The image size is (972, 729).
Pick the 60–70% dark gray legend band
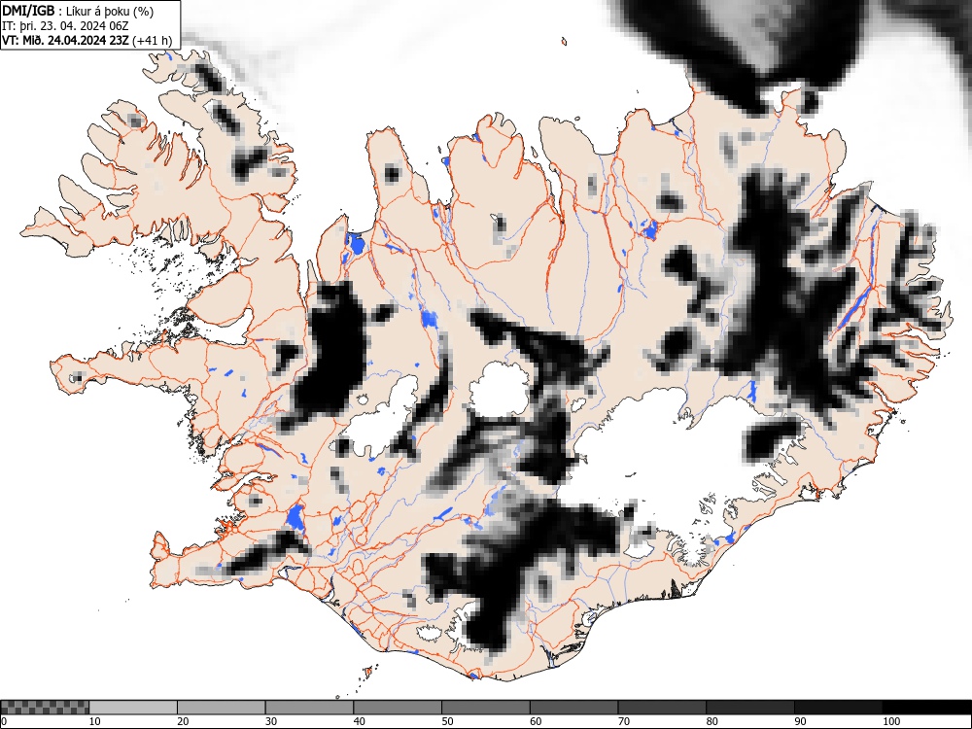click(574, 708)
